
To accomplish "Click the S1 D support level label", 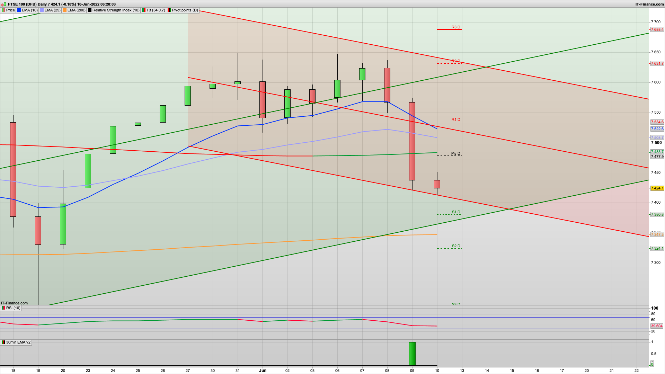I will (x=456, y=212).
